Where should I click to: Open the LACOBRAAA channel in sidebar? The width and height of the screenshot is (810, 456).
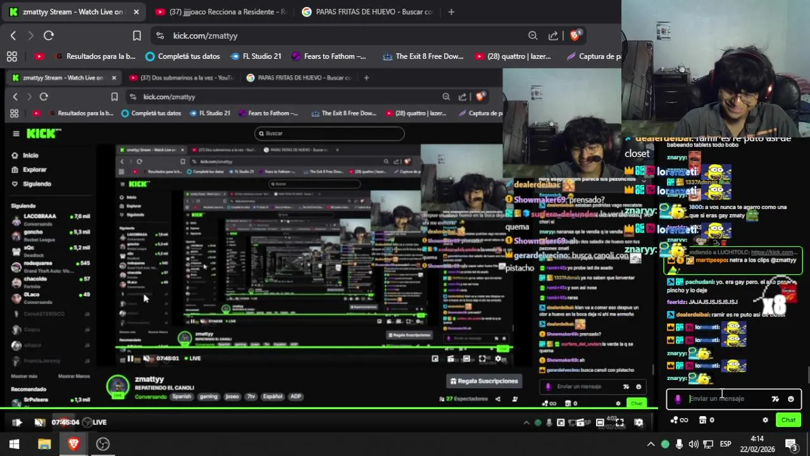coord(51,219)
